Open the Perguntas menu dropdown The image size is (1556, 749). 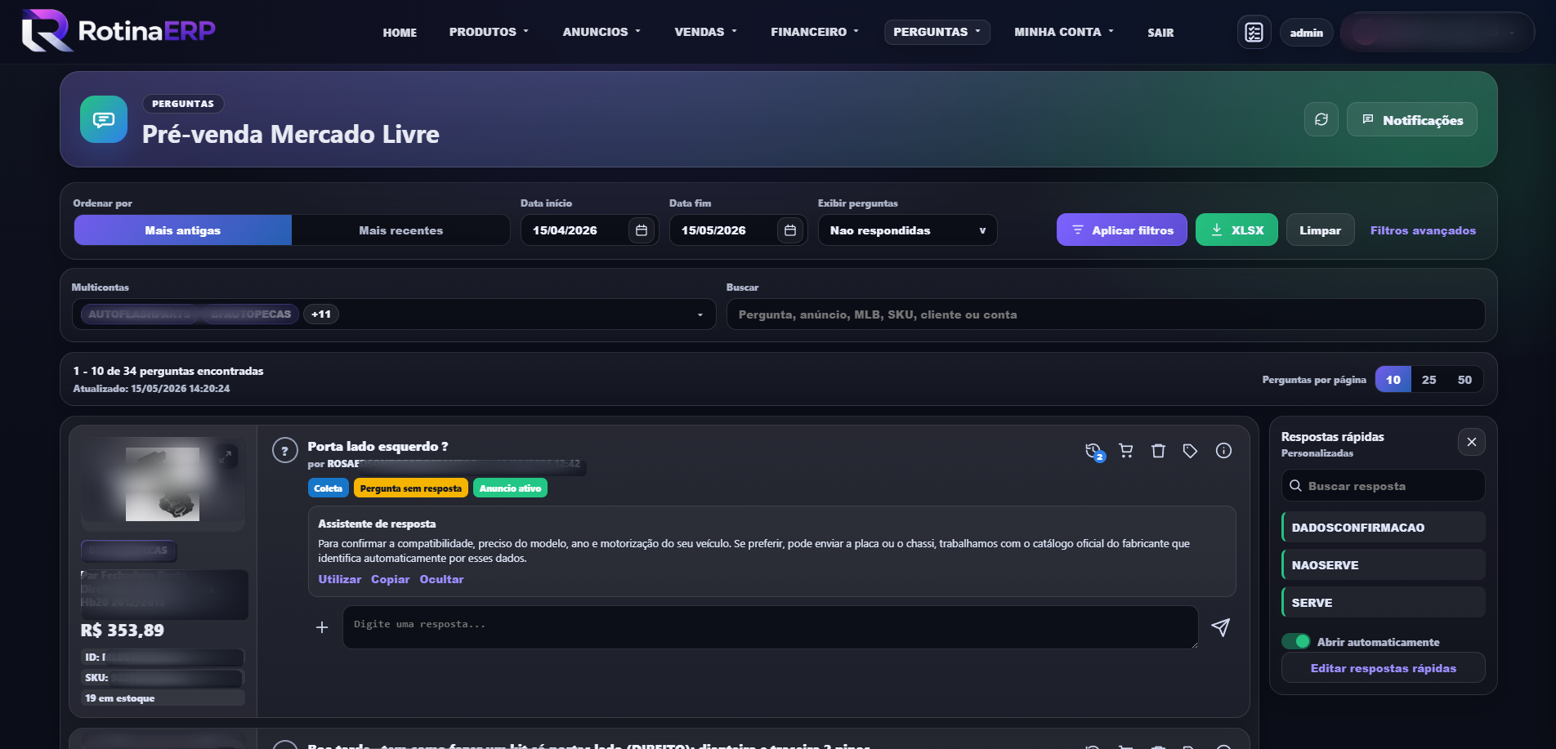click(937, 32)
